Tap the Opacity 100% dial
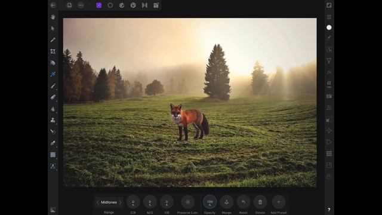The image size is (382, 215). pos(210,202)
